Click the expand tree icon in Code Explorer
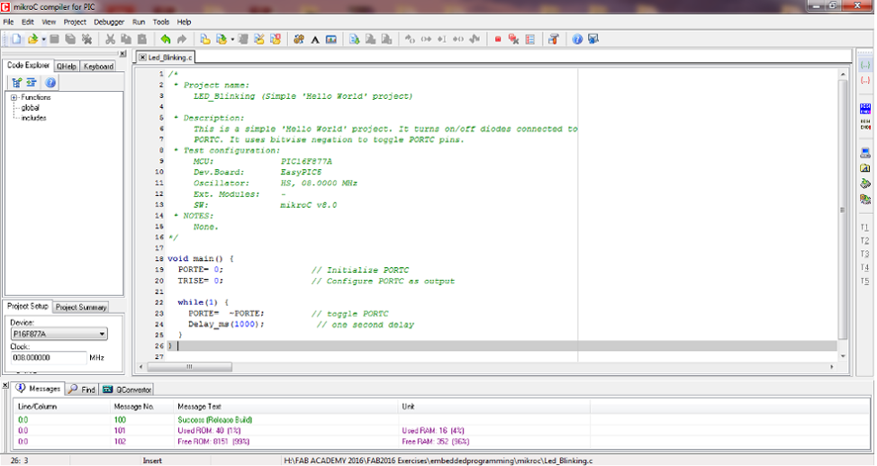 [17, 83]
